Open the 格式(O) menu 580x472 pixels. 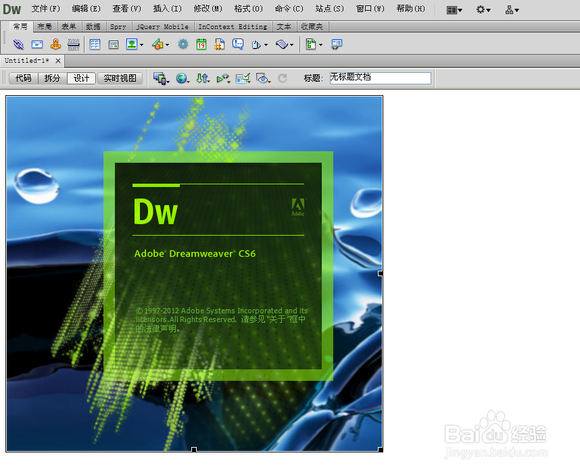[249, 9]
